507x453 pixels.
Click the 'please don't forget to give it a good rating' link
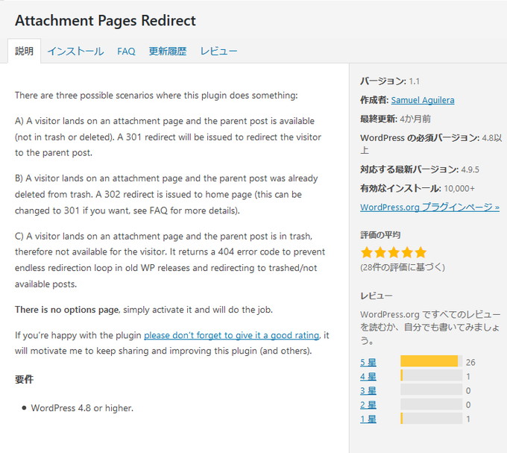point(232,335)
